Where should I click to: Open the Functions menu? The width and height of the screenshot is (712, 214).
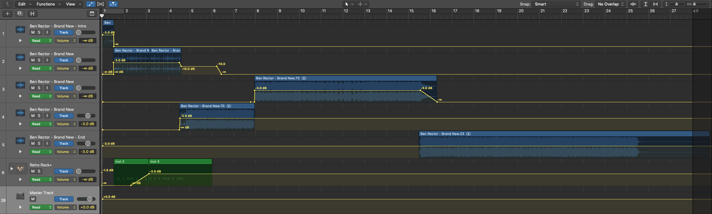[x=48, y=4]
